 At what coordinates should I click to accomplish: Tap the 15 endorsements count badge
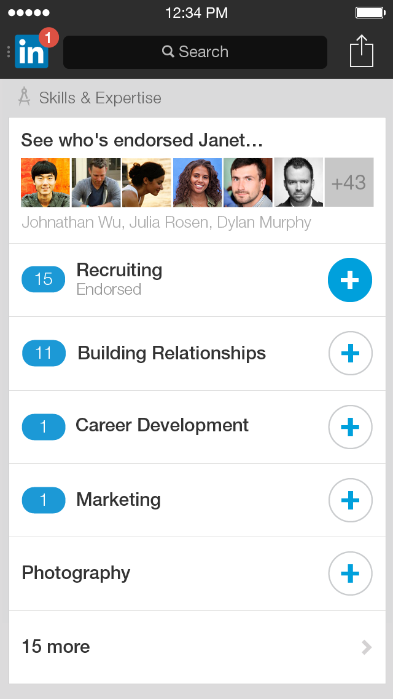pos(44,279)
